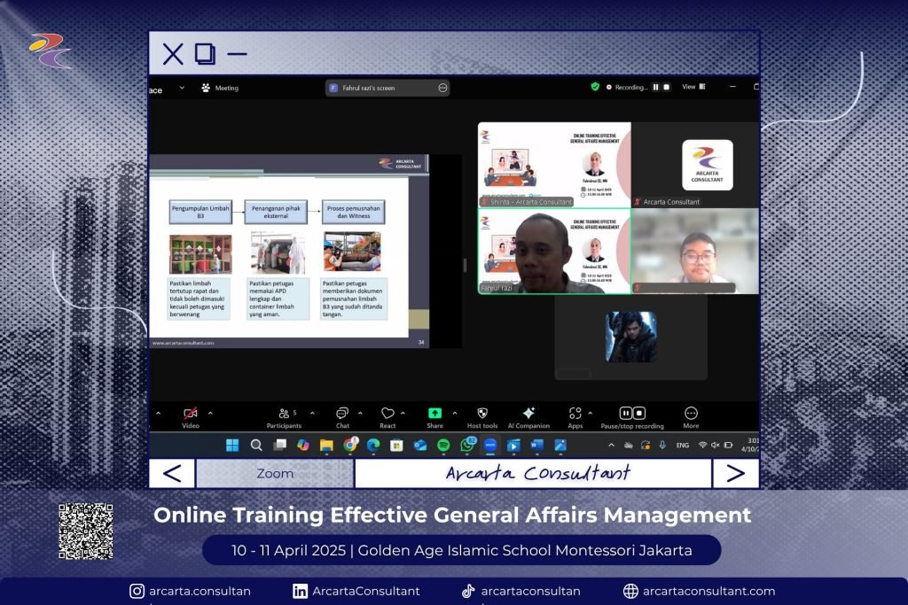Click the green encryption shield icon

point(595,87)
